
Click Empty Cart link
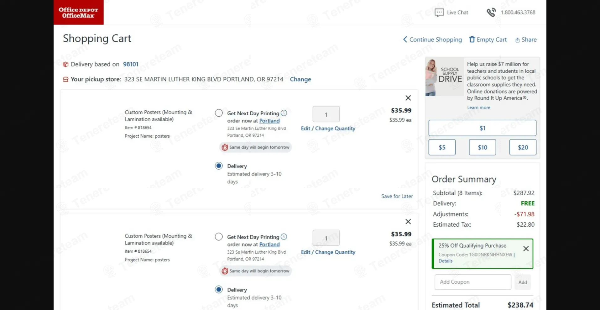pos(492,39)
